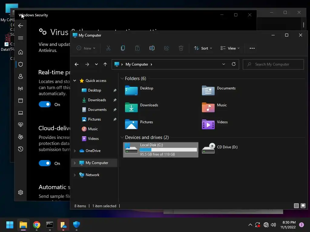
Task: Click the Share icon in File Explorer toolbar
Action: tap(167, 48)
